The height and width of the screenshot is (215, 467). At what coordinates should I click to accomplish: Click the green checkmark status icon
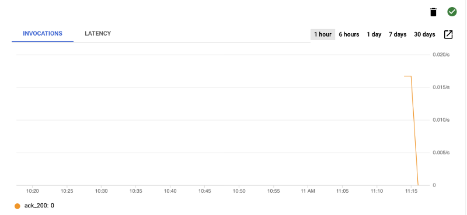click(x=452, y=12)
